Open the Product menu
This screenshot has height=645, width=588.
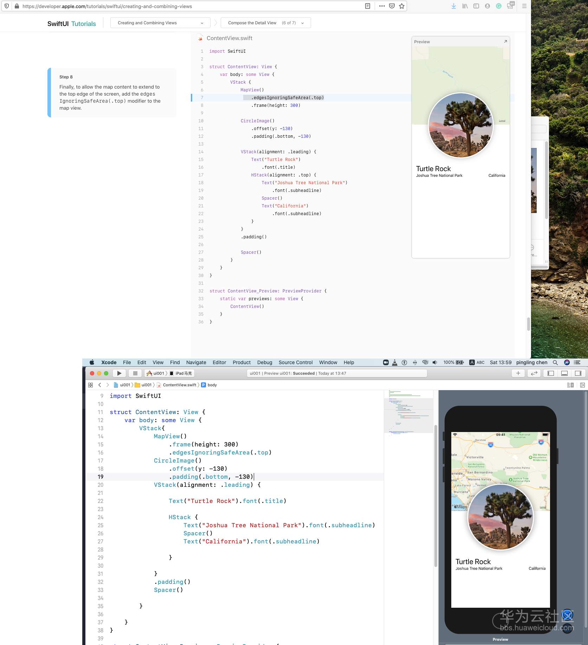[x=241, y=362]
